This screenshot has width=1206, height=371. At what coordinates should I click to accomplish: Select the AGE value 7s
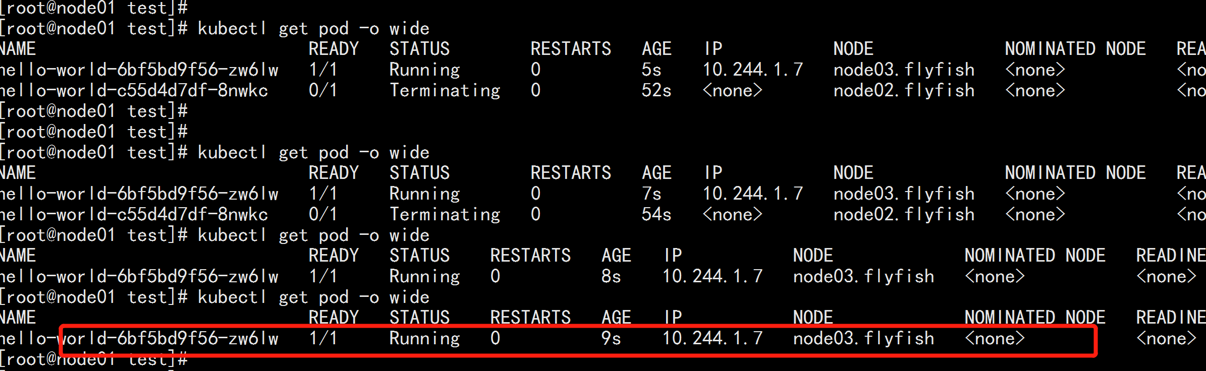(651, 194)
